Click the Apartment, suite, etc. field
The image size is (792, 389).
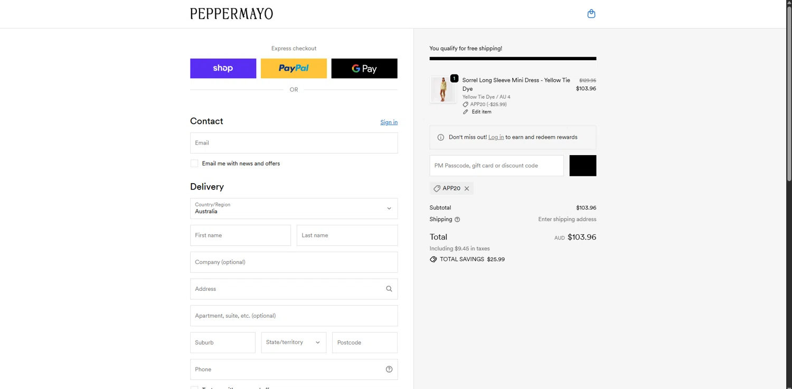(x=294, y=316)
